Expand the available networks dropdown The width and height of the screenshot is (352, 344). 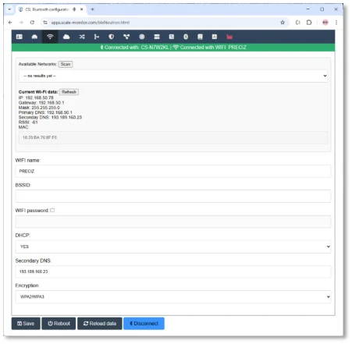point(173,76)
